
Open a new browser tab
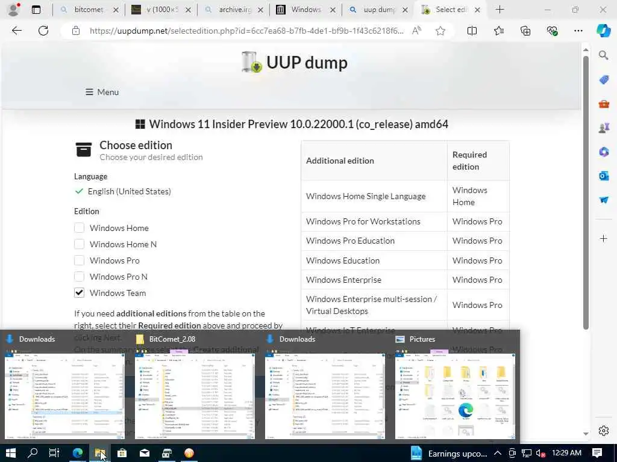click(x=500, y=10)
